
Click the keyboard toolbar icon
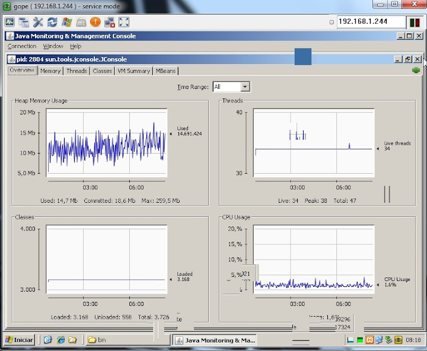click(x=81, y=22)
